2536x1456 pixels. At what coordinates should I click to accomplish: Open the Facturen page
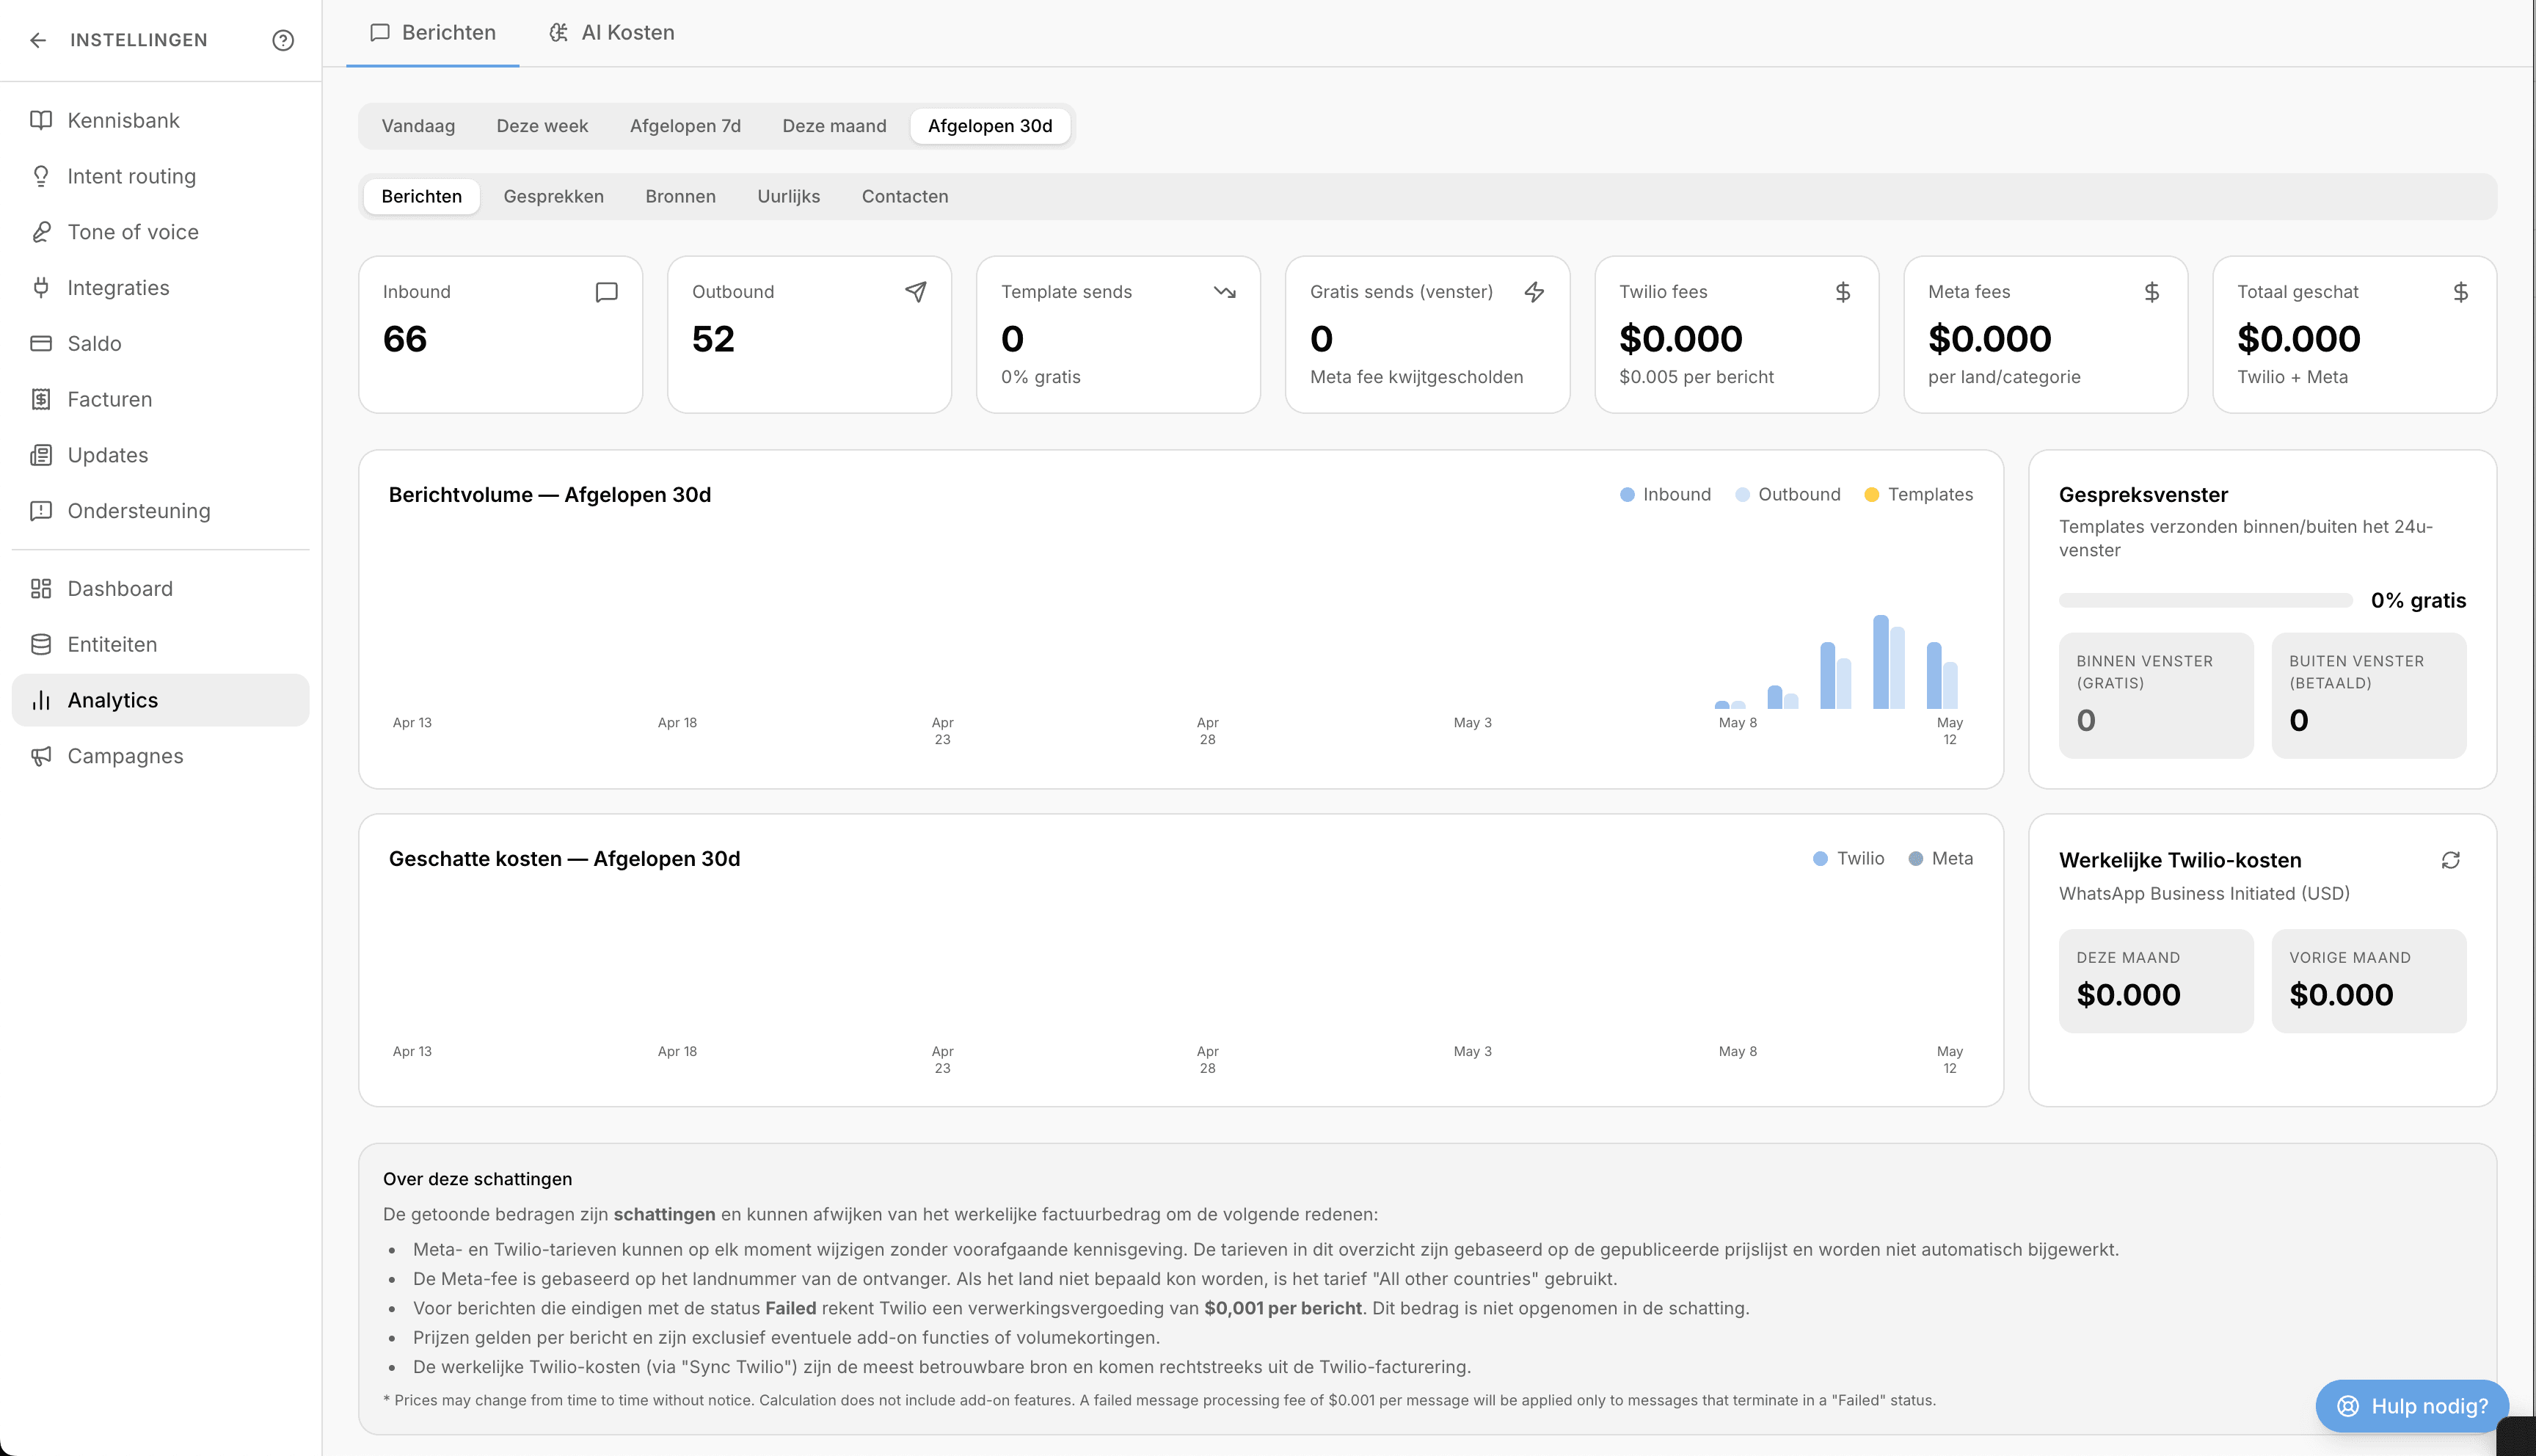(x=161, y=399)
